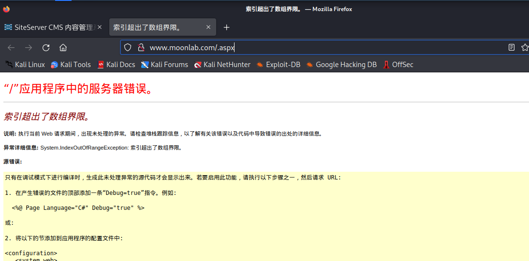
Task: Show insecure connection padlock info
Action: click(141, 47)
